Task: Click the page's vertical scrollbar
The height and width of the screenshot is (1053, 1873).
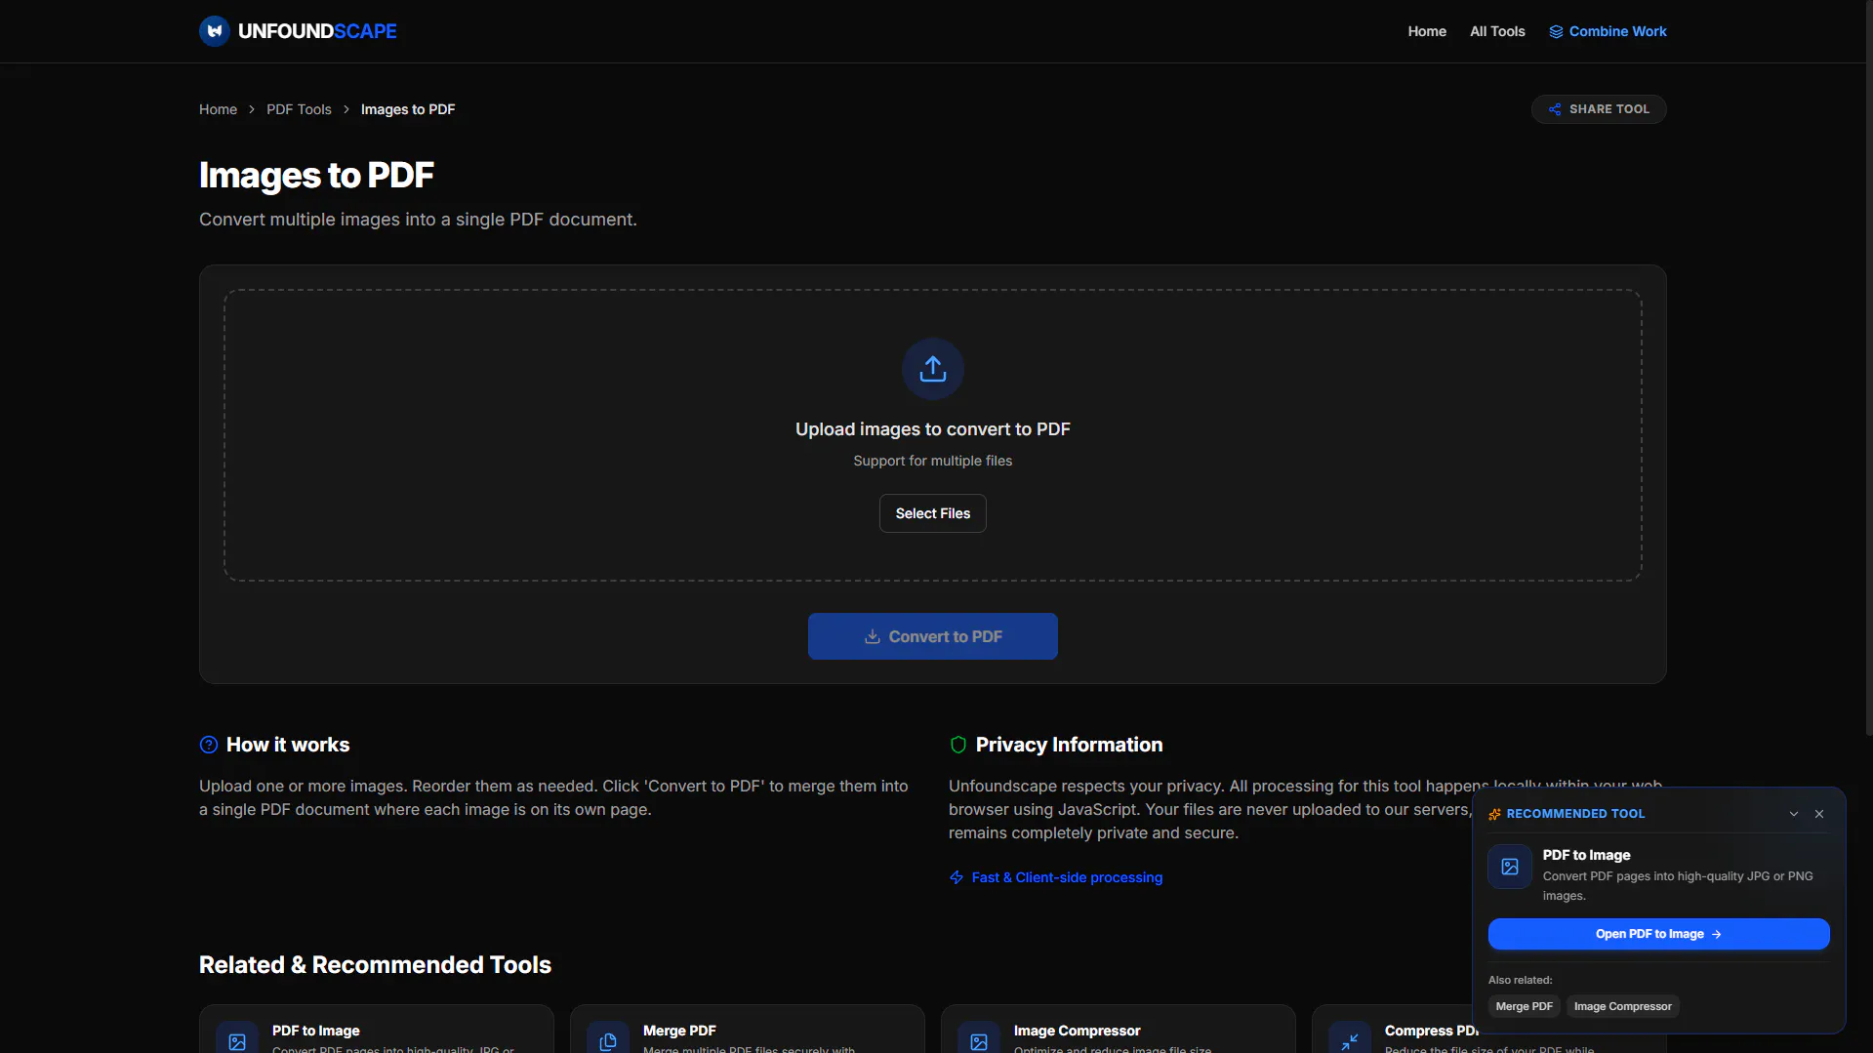Action: coord(1868,369)
